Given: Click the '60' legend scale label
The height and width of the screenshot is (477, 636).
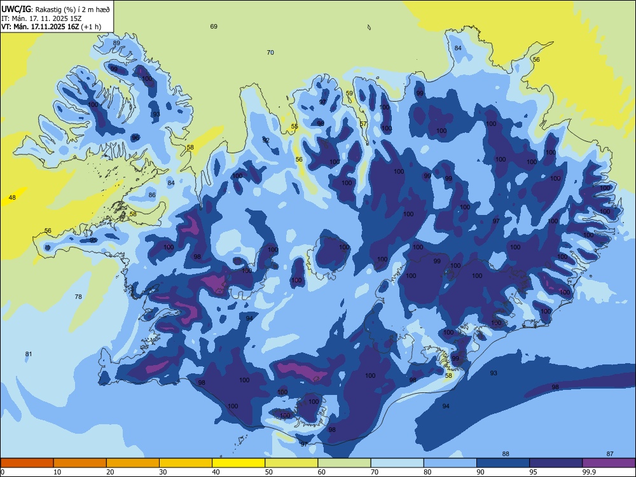Looking at the screenshot, I should tap(322, 472).
